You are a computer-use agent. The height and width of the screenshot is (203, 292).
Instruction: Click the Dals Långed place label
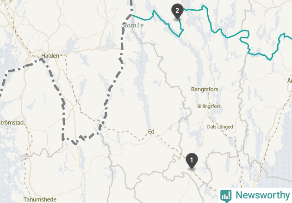pyautogui.click(x=220, y=127)
